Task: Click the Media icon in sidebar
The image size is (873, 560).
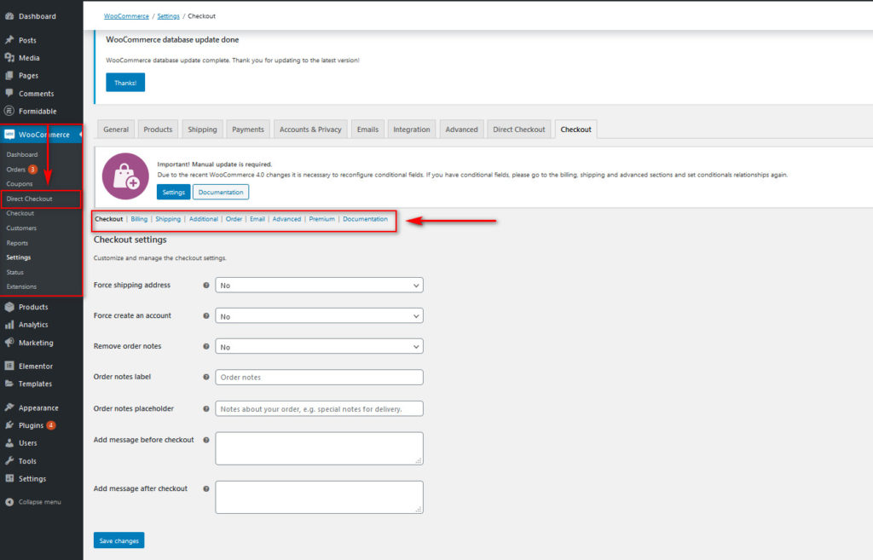Action: tap(9, 58)
